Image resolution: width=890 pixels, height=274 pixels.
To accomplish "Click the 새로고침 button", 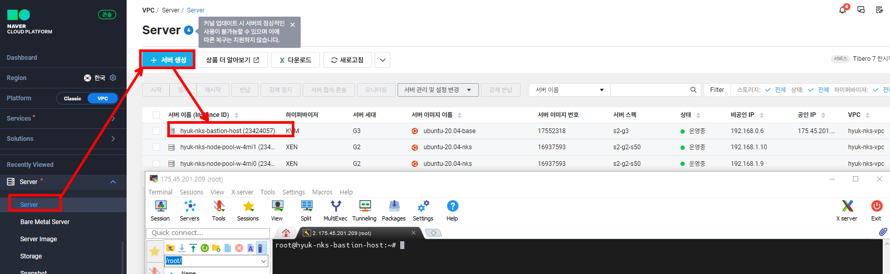I will point(347,60).
